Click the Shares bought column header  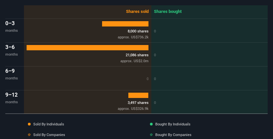point(168,12)
